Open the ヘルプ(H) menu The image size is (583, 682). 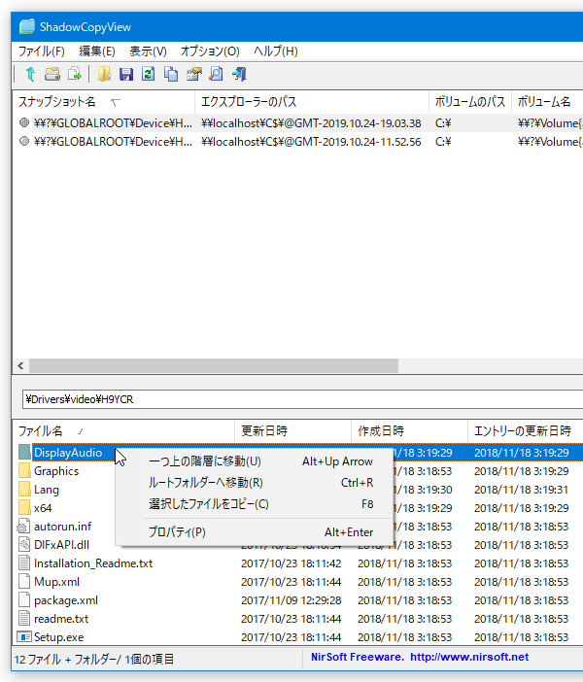pos(276,51)
